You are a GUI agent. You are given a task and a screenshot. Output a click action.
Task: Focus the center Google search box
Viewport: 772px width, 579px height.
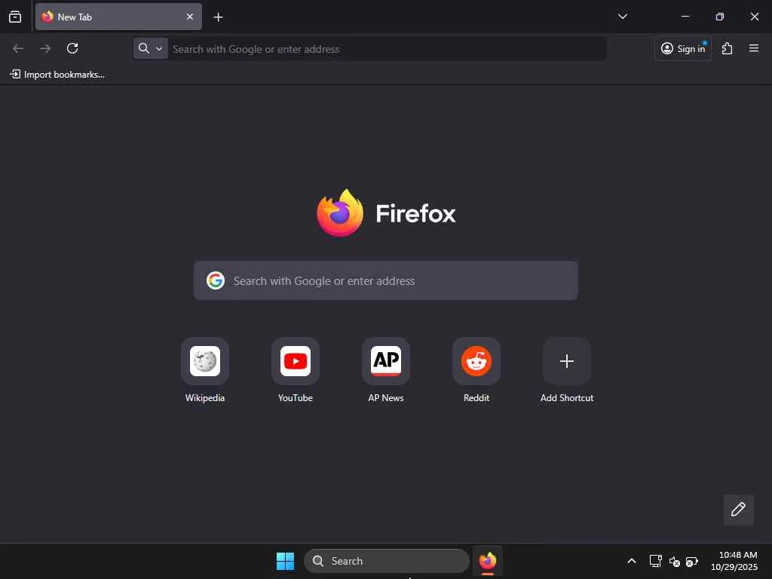point(385,280)
